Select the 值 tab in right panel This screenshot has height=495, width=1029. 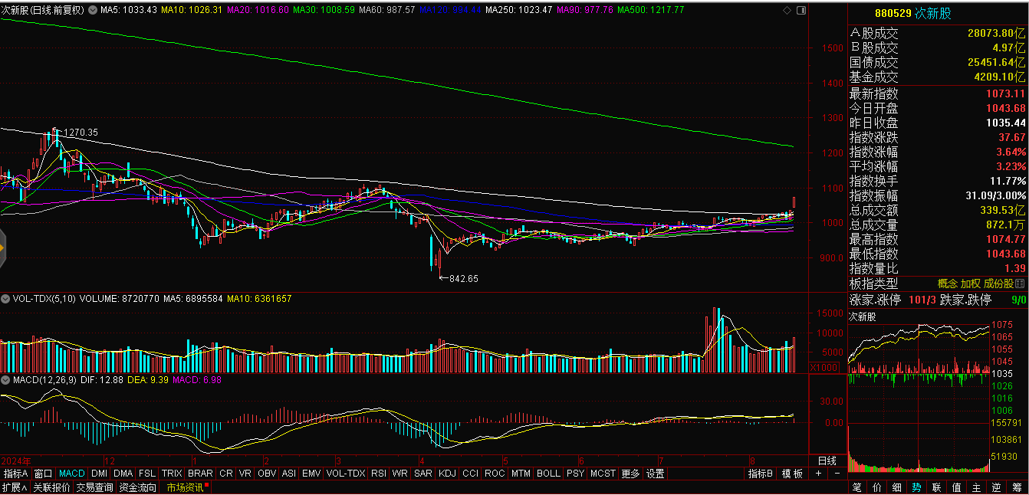click(956, 487)
